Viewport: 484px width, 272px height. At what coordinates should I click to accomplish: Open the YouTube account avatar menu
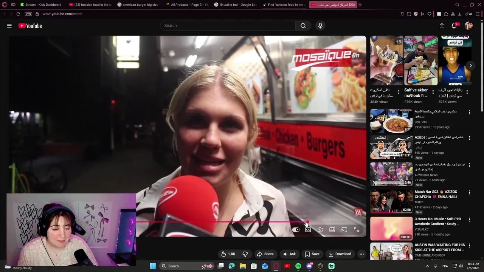468,26
